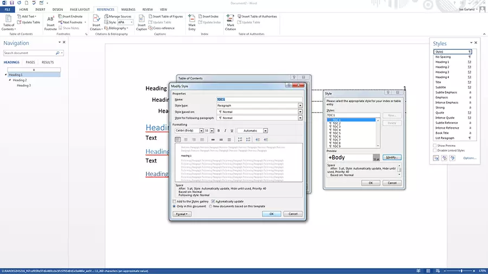Image resolution: width=488 pixels, height=274 pixels.
Task: Open the Style based on dropdown
Action: (300, 112)
